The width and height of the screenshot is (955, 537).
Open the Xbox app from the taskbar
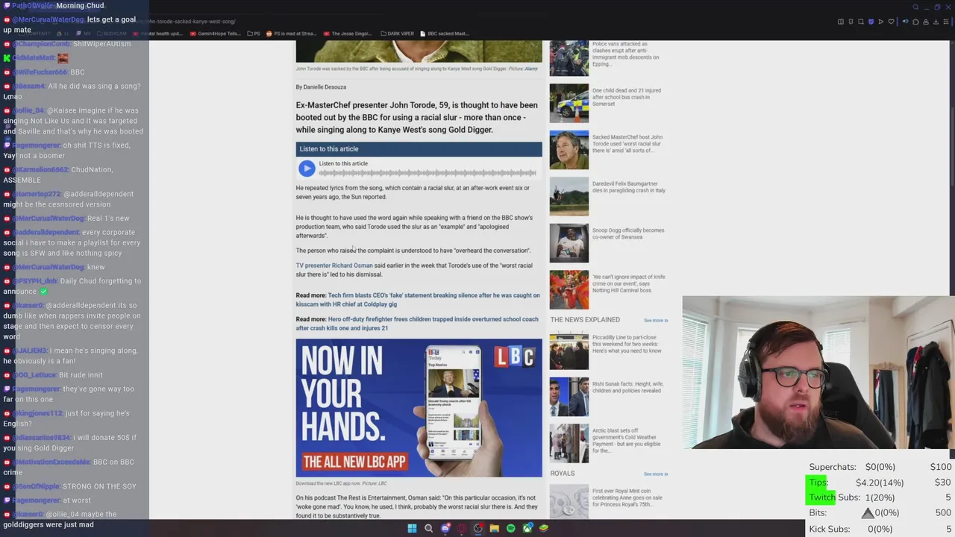(527, 528)
